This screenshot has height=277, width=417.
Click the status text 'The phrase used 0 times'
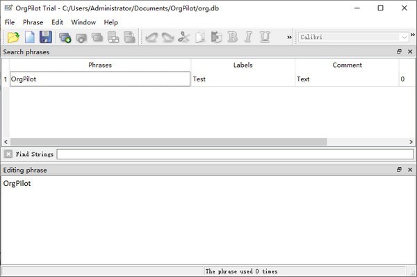click(241, 271)
